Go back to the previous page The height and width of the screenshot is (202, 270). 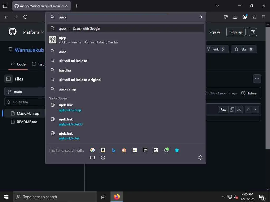(x=6, y=17)
